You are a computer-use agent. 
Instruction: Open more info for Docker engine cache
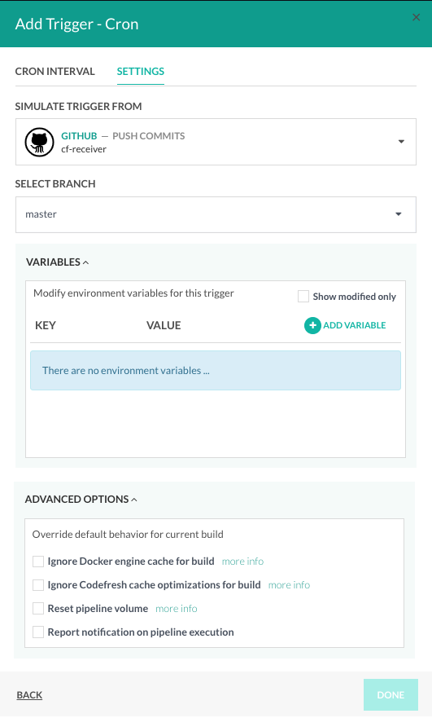click(x=242, y=562)
